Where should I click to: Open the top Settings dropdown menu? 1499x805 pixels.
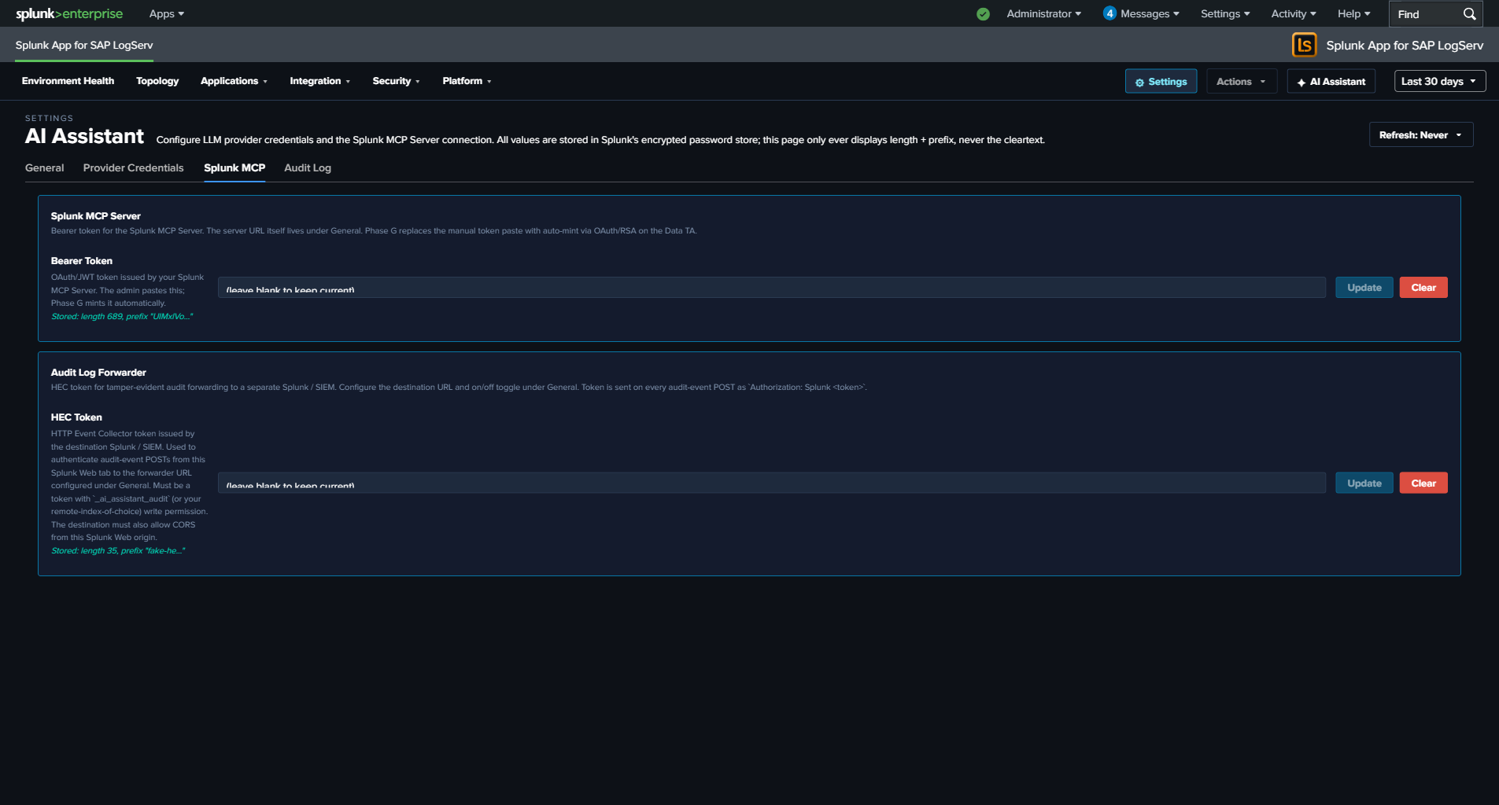pos(1225,14)
